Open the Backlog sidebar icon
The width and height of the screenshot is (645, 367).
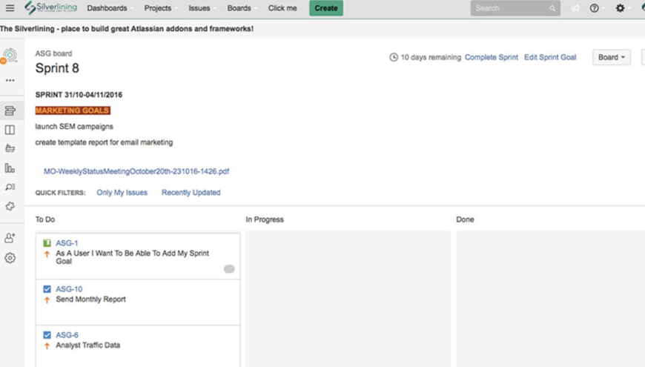[x=10, y=110]
